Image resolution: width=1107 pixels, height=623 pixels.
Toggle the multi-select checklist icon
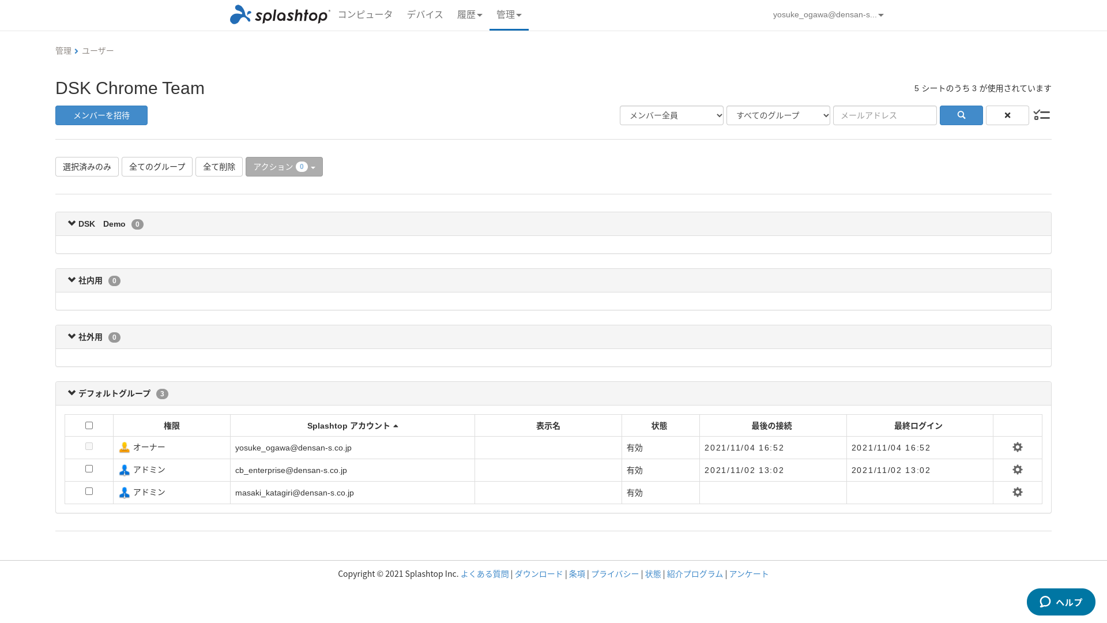(1041, 115)
